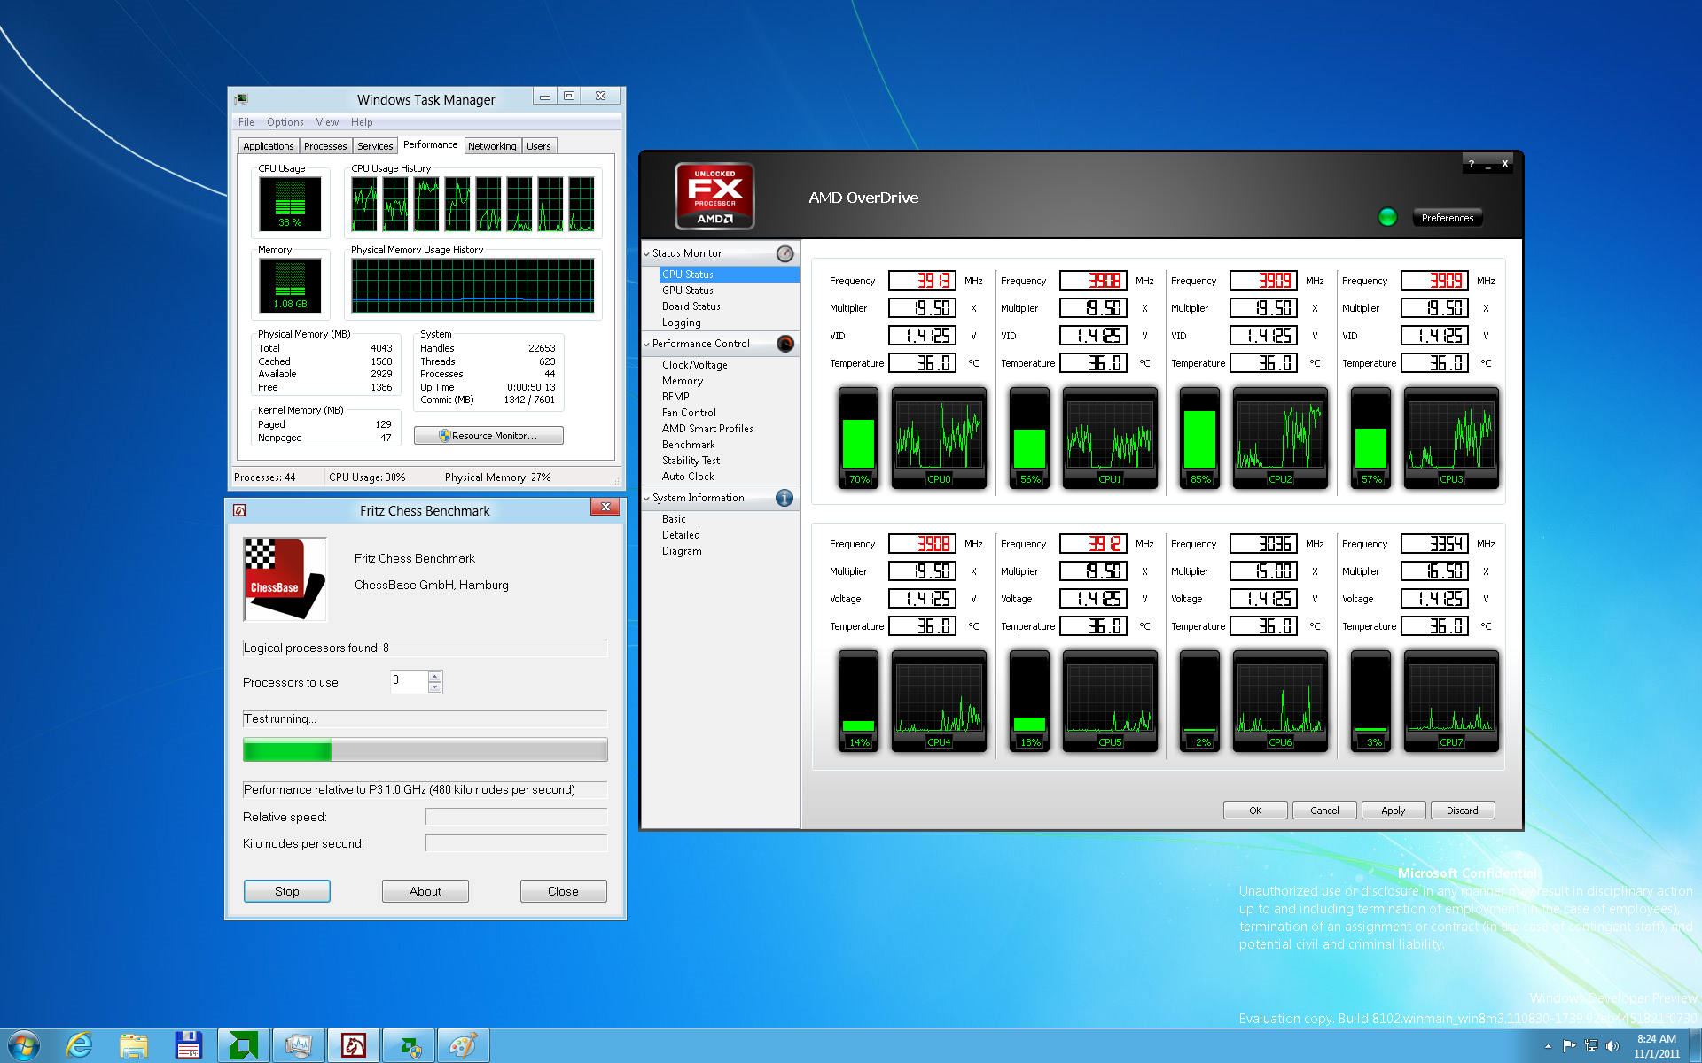Open Logging in the sidebar
The height and width of the screenshot is (1063, 1702).
pos(681,322)
